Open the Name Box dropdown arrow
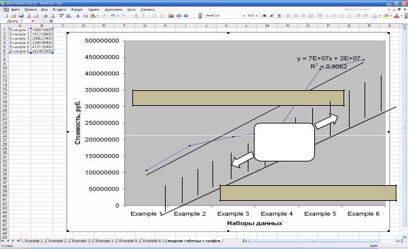 [x=33, y=21]
